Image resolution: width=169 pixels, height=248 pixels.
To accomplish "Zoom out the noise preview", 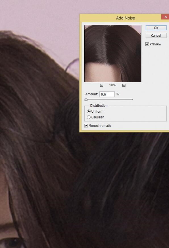I will click(102, 85).
